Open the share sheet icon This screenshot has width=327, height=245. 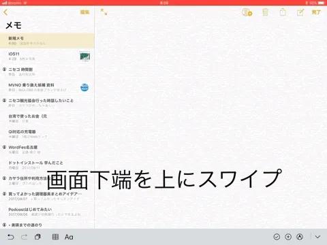click(283, 12)
